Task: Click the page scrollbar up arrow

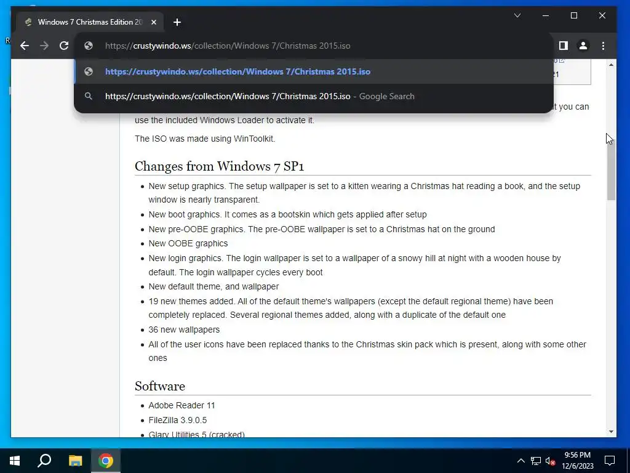Action: (x=611, y=65)
